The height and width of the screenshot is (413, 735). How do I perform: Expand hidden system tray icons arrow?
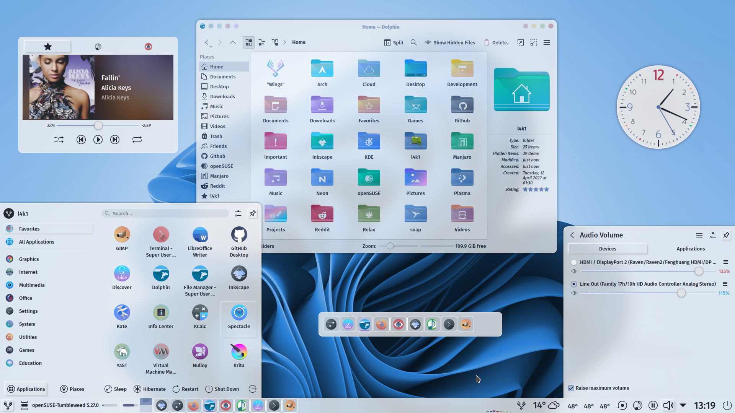(683, 405)
